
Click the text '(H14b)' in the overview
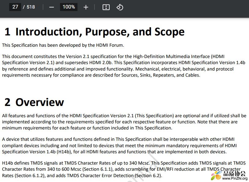pos(64,152)
